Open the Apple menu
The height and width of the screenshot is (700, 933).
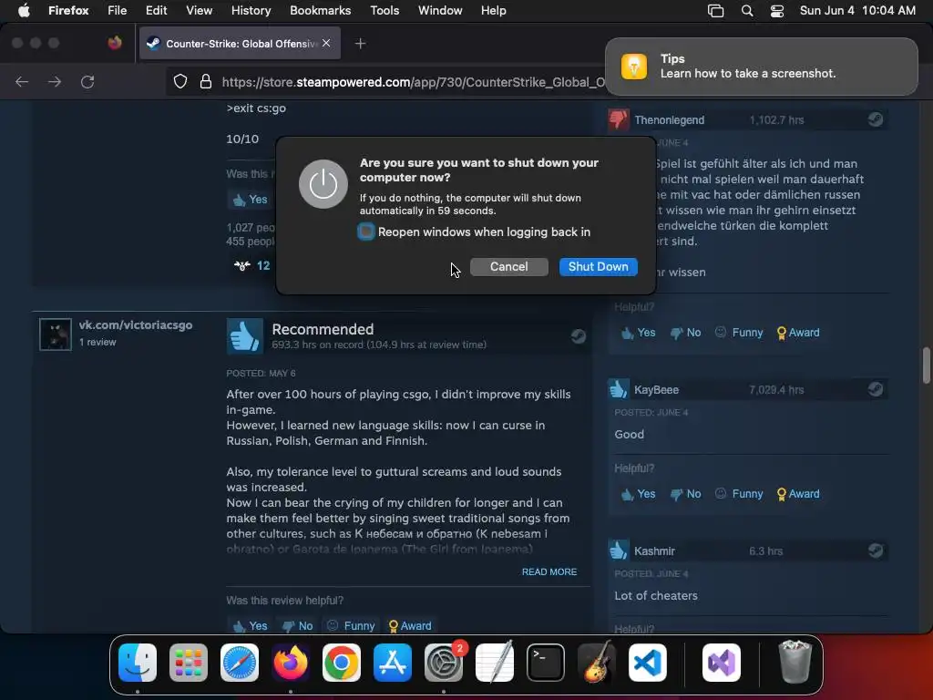[24, 10]
